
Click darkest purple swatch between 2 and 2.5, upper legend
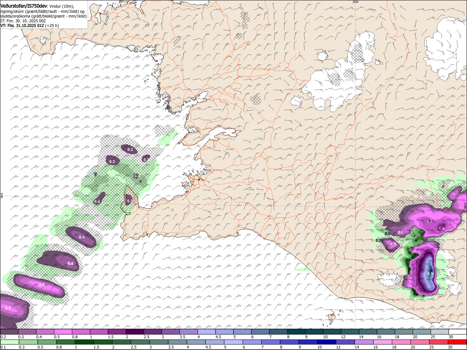pos(135,332)
